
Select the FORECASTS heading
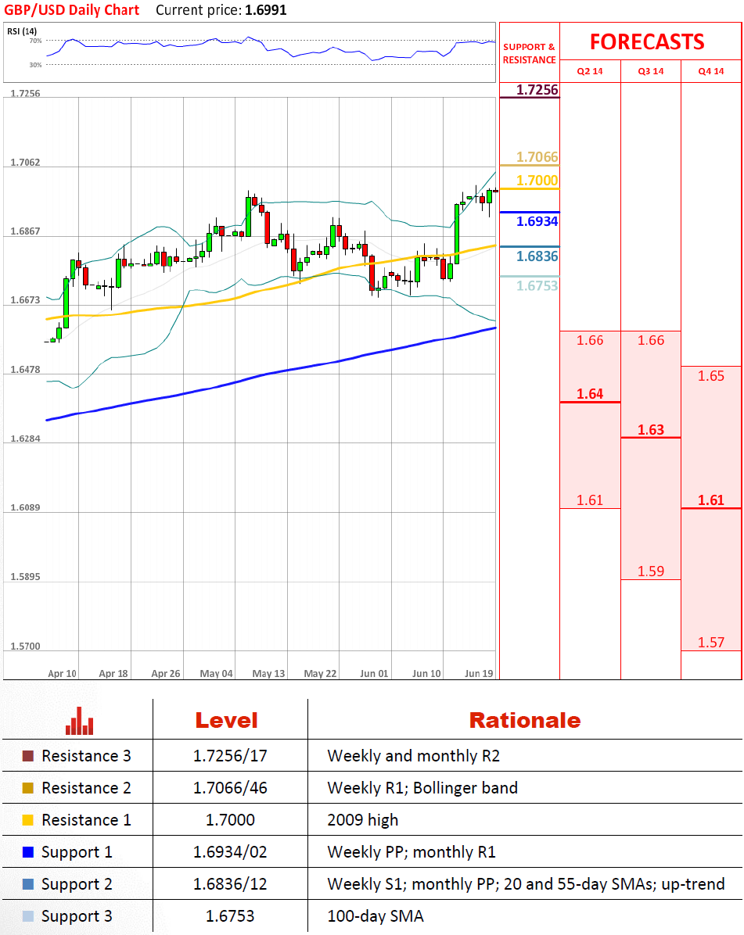pos(647,42)
